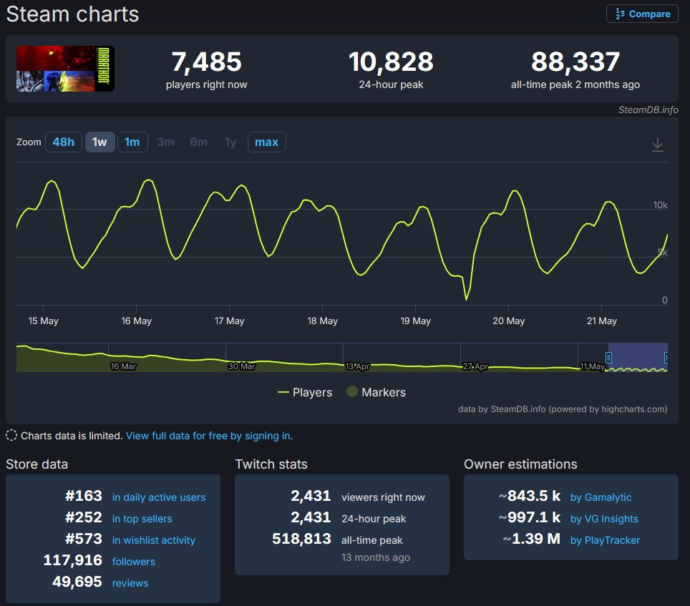
Task: Select the 6m zoom range
Action: [x=198, y=142]
